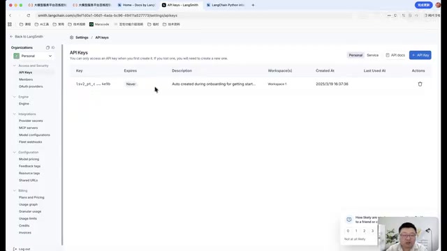Click the browser address bar URL
447x251 pixels.
point(108,15)
